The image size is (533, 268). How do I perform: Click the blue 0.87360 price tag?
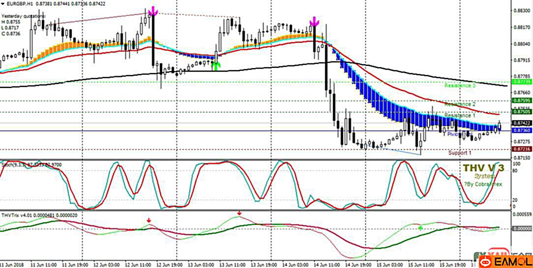click(x=520, y=131)
